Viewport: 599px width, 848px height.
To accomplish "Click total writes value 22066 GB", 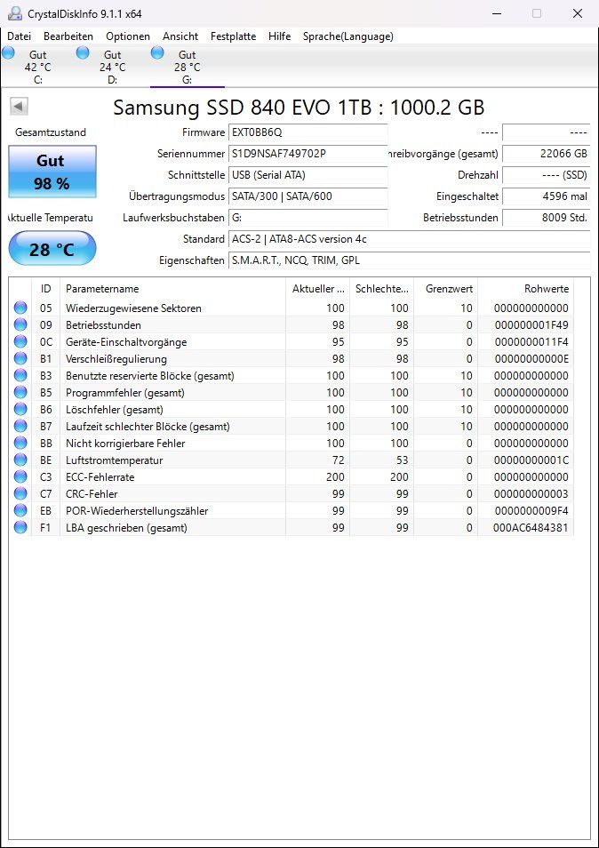I will [x=547, y=154].
